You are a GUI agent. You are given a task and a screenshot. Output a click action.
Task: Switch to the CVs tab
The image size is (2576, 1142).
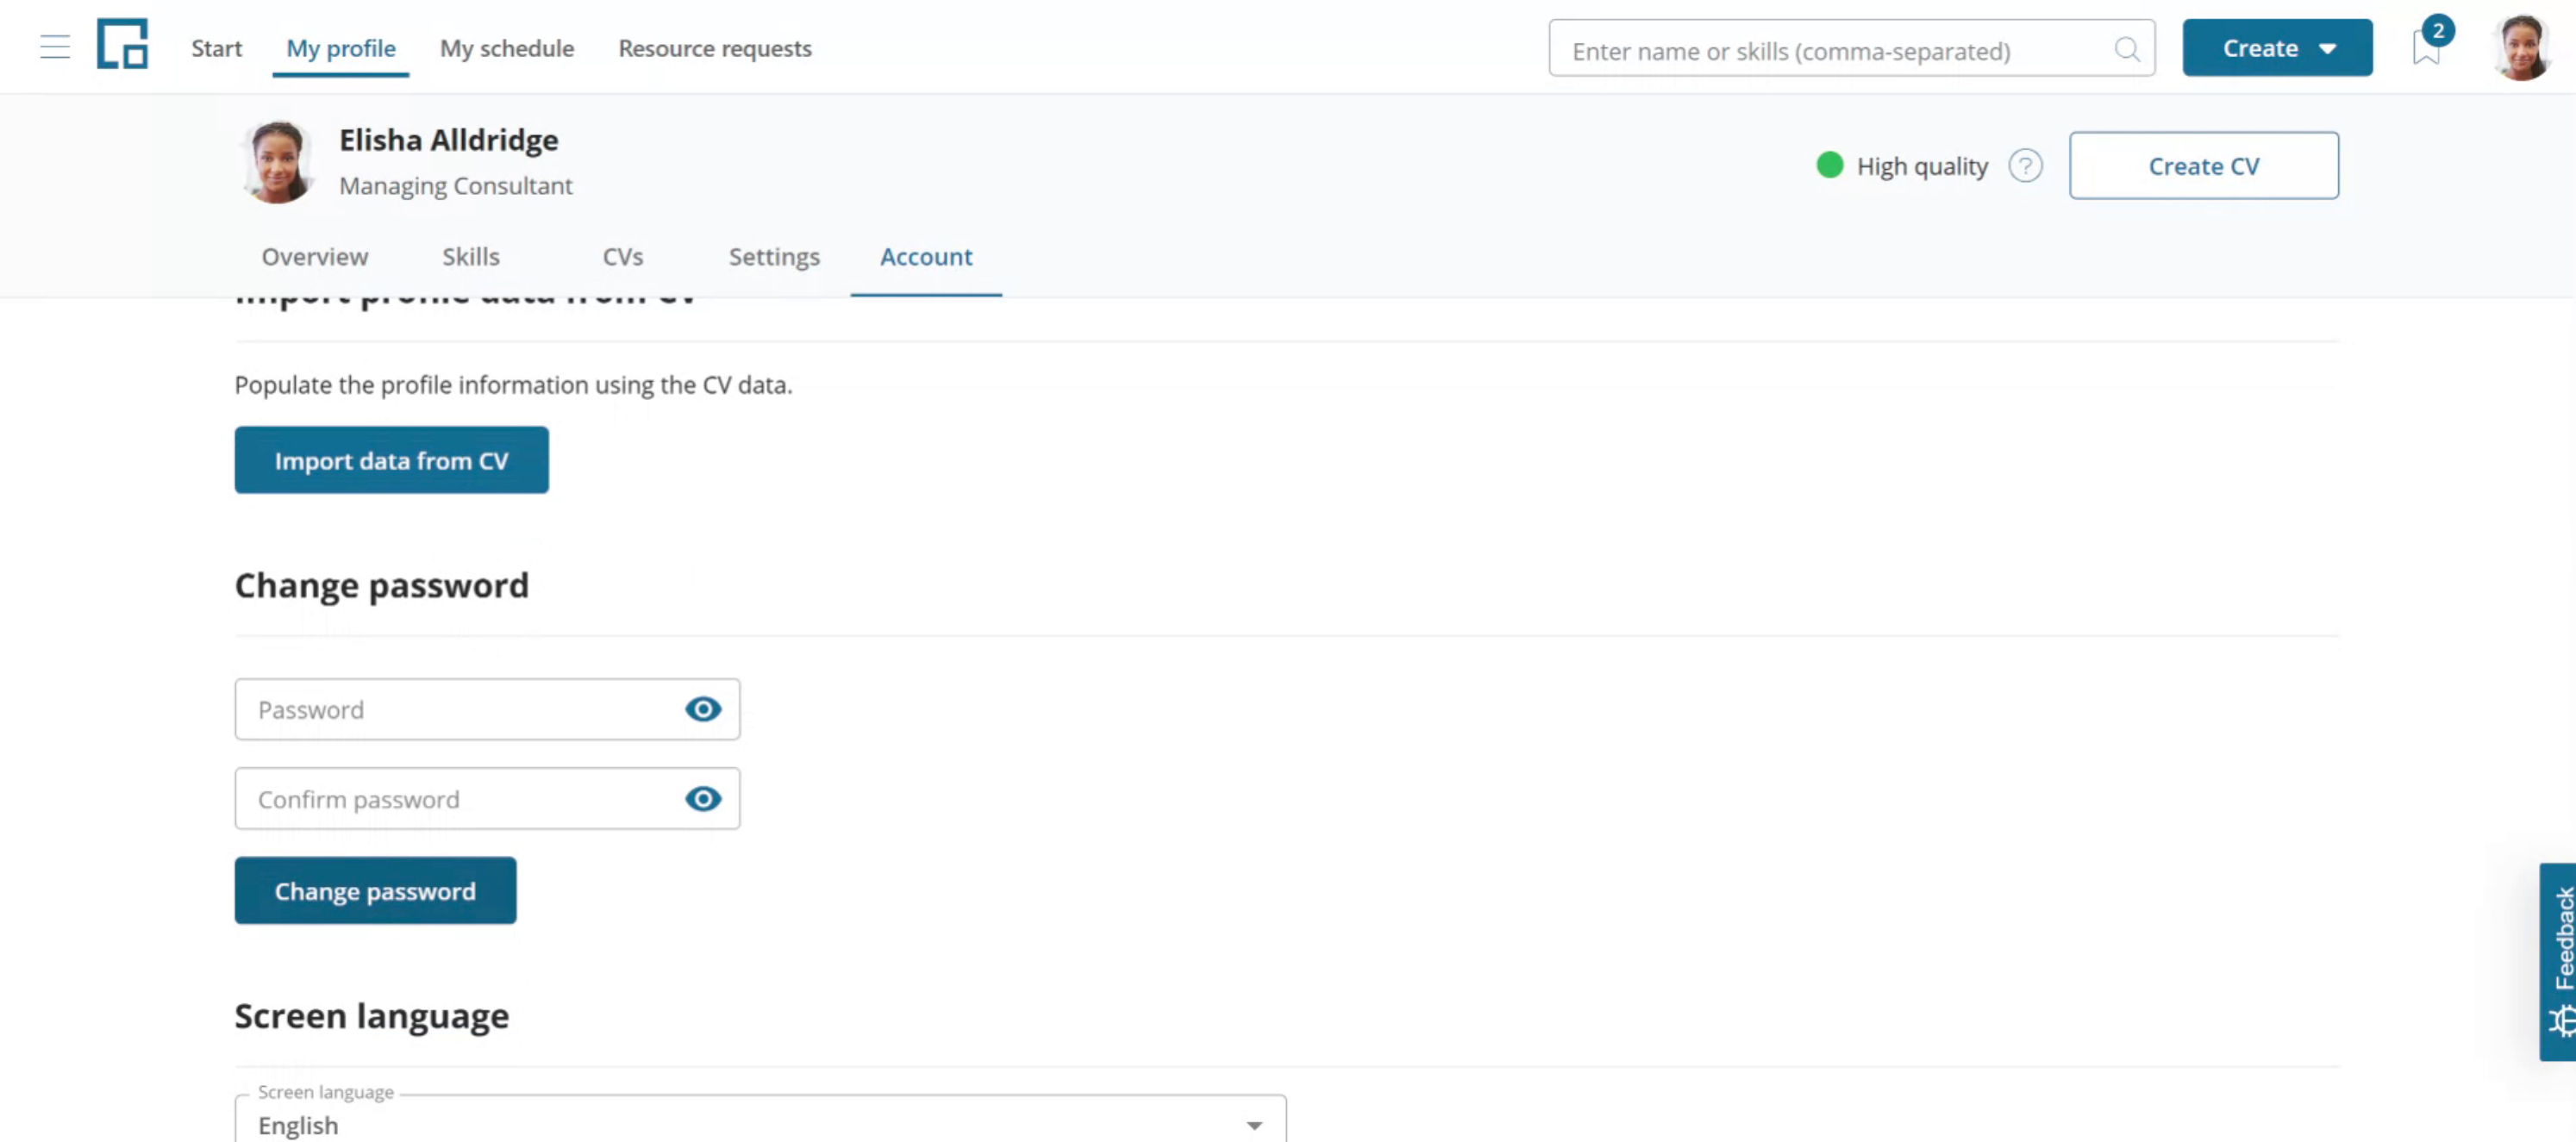click(622, 257)
